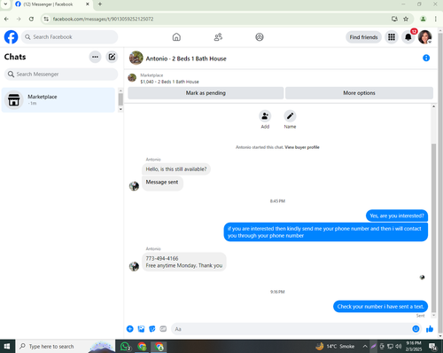This screenshot has width=443, height=353.
Task: Click Mark as pending button
Action: tap(206, 93)
